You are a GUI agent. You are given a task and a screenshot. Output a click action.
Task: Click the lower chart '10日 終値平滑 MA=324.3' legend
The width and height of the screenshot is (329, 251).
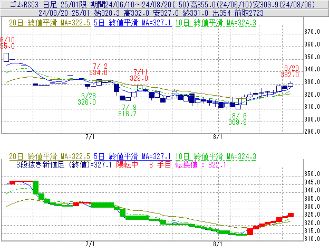[216, 156]
